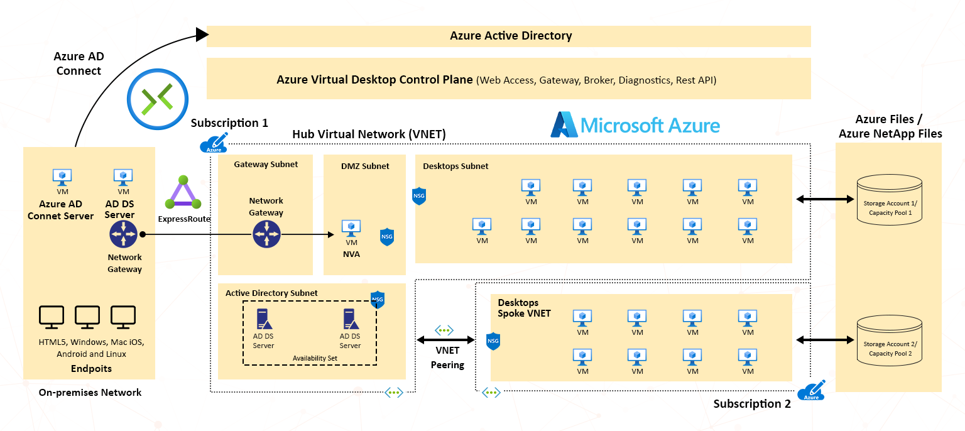The width and height of the screenshot is (965, 431).
Task: Click the 'Hub Virtual Network (VNET)' heading
Action: [369, 134]
